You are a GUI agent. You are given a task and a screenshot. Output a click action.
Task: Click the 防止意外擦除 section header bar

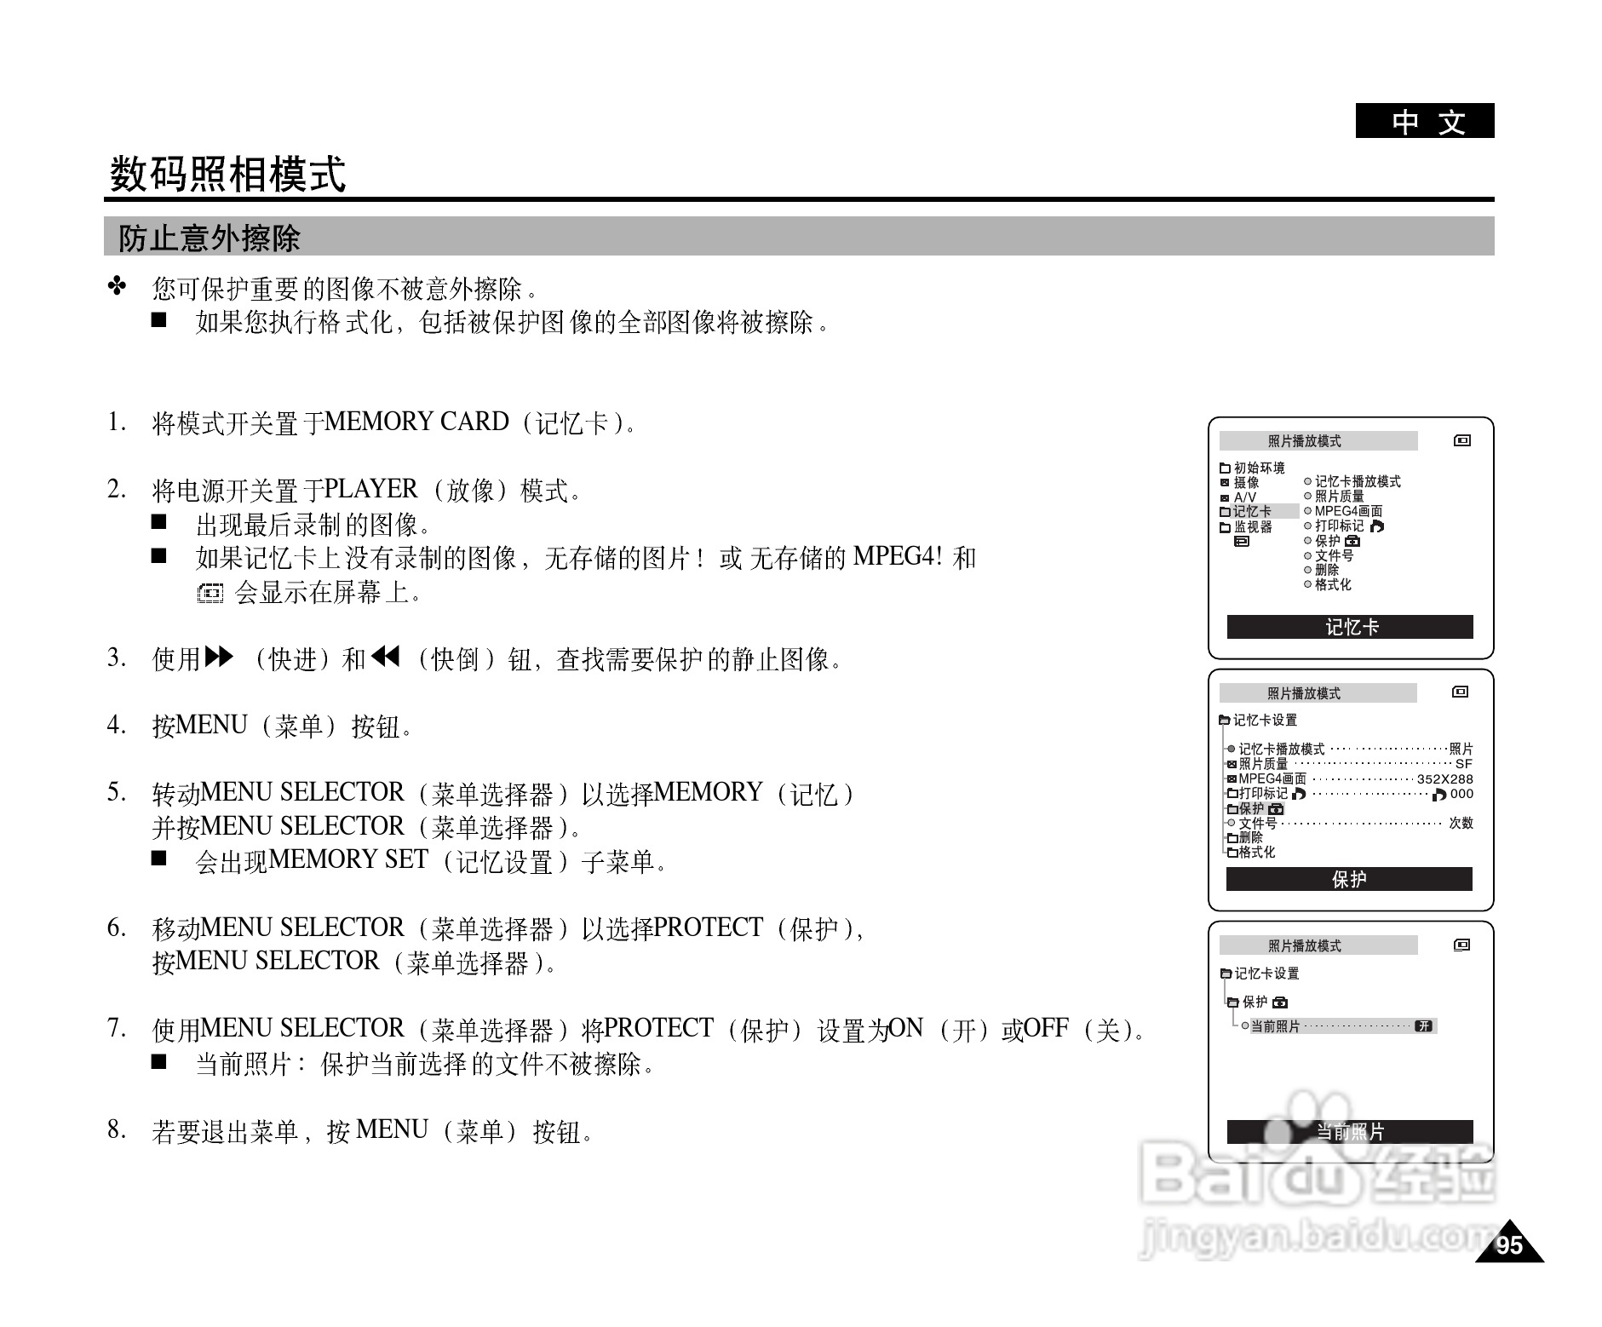tap(799, 237)
